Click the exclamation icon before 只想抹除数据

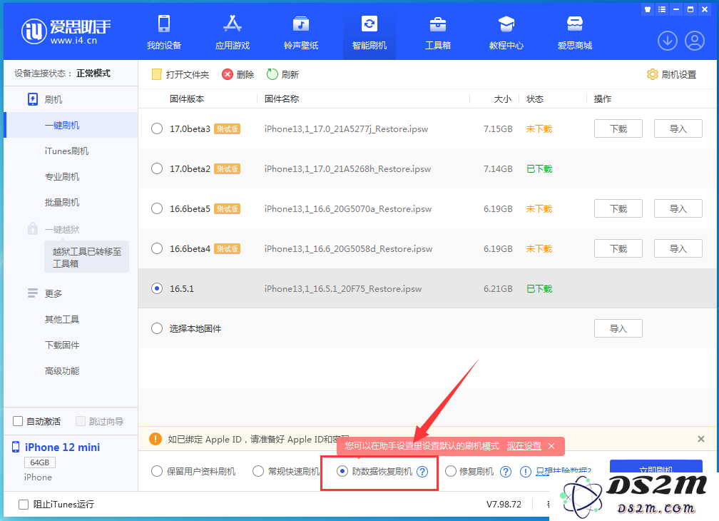click(526, 472)
